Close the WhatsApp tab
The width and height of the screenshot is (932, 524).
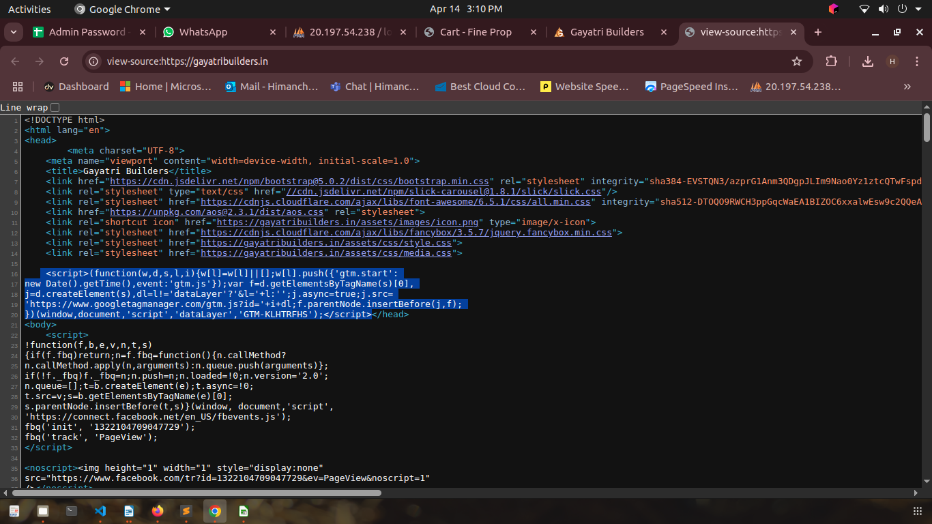tap(273, 32)
